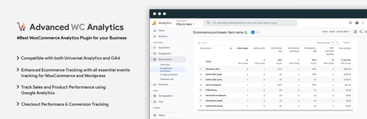Image resolution: width=367 pixels, height=119 pixels.
Task: Open Monetization Overview report
Action: tap(165, 65)
